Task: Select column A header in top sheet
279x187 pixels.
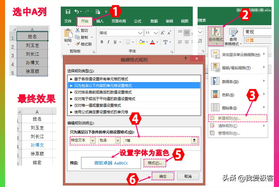Action: coord(32,29)
